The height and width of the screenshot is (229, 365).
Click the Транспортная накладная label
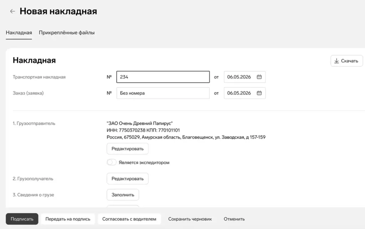coord(39,77)
